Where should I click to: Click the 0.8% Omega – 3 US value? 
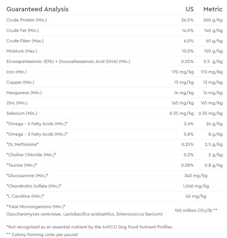pos(189,134)
